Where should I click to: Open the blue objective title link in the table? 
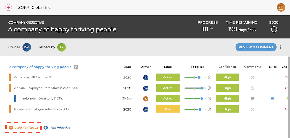click(40, 67)
